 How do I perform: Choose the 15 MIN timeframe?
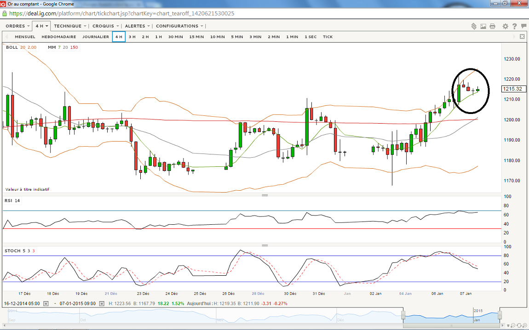coord(196,37)
